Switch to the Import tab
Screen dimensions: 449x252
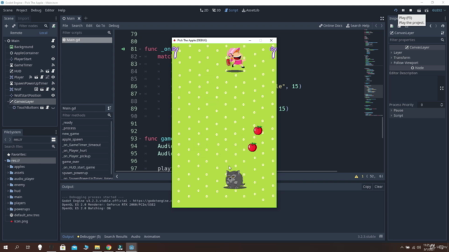click(x=23, y=18)
